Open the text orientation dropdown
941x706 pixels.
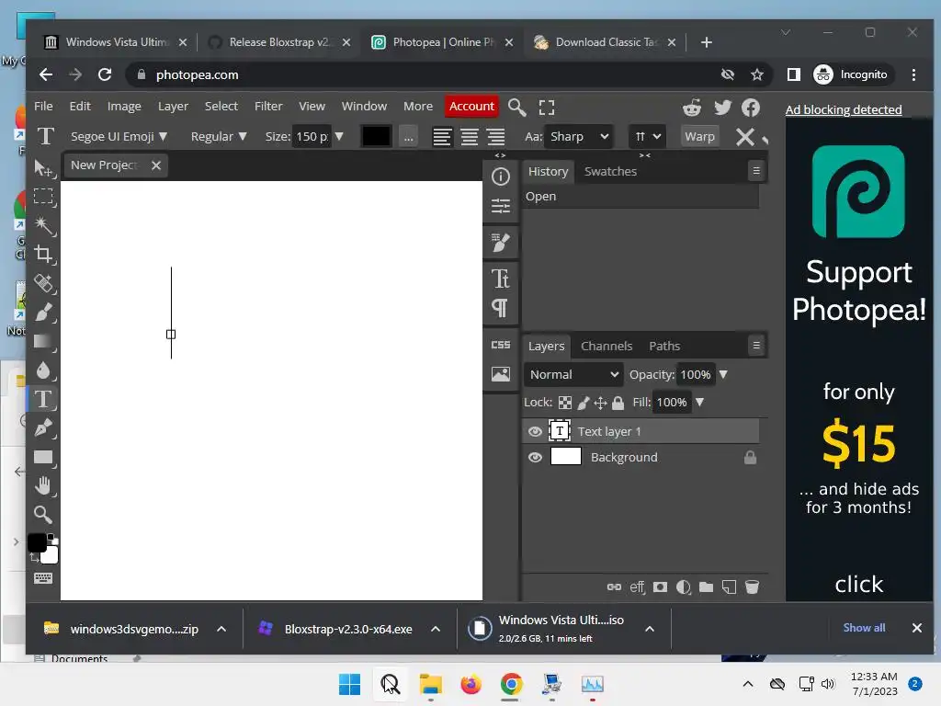647,137
